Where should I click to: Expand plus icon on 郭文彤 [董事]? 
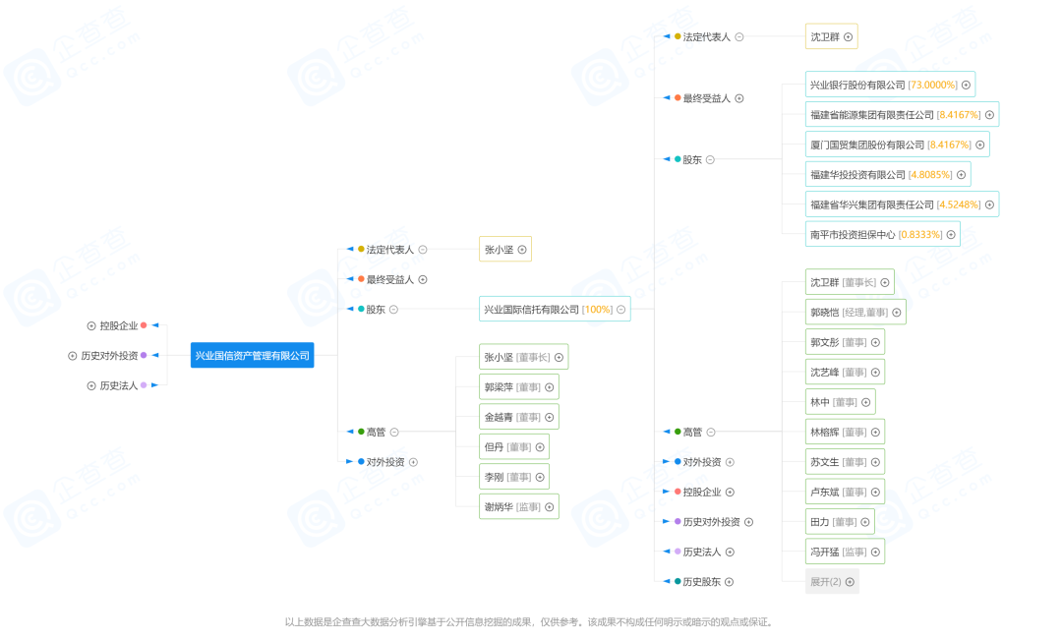tap(876, 342)
